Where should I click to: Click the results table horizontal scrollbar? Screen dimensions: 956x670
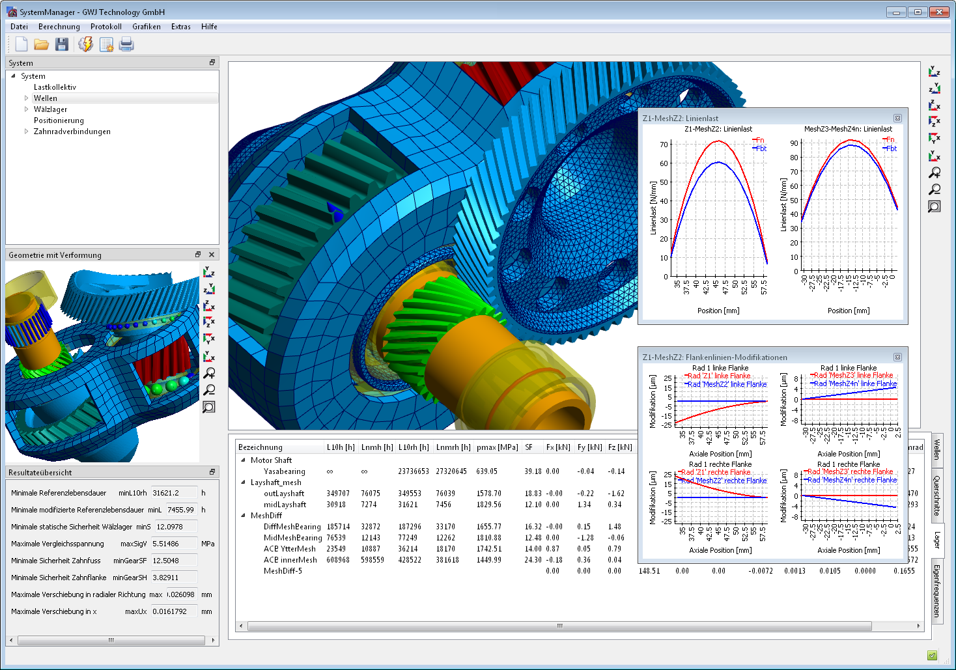559,626
